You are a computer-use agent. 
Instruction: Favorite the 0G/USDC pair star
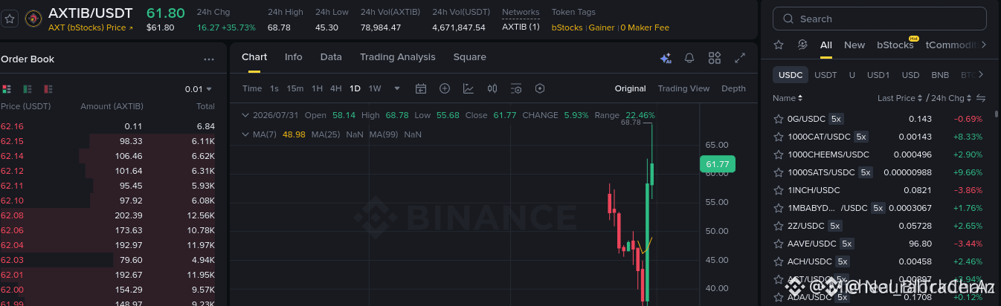[x=779, y=119]
